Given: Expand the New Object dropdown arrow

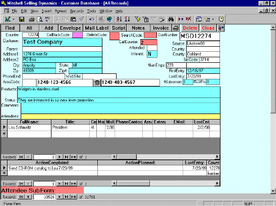Looking at the screenshot, I should (x=213, y=19).
